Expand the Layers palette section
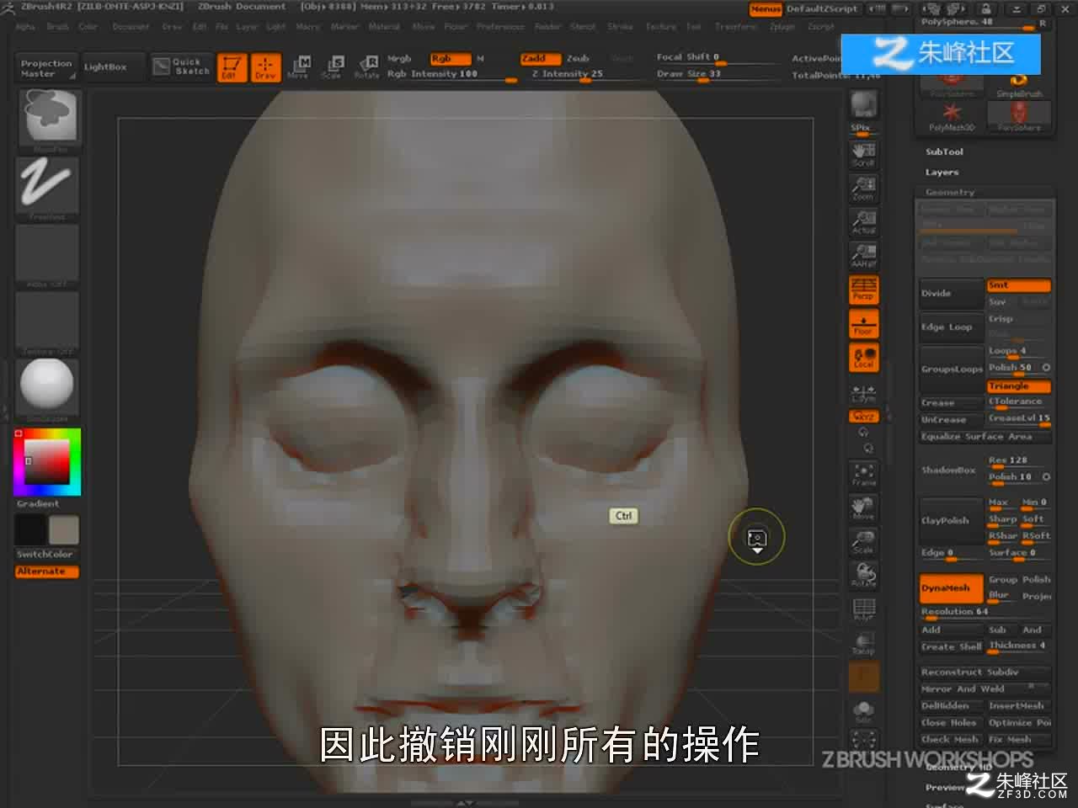 [x=942, y=173]
